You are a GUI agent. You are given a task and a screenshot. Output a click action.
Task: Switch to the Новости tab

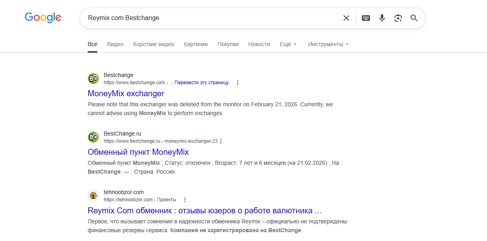[259, 44]
